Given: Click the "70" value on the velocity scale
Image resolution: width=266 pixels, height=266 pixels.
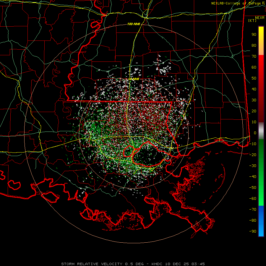Looking at the screenshot, I should tap(254, 56).
